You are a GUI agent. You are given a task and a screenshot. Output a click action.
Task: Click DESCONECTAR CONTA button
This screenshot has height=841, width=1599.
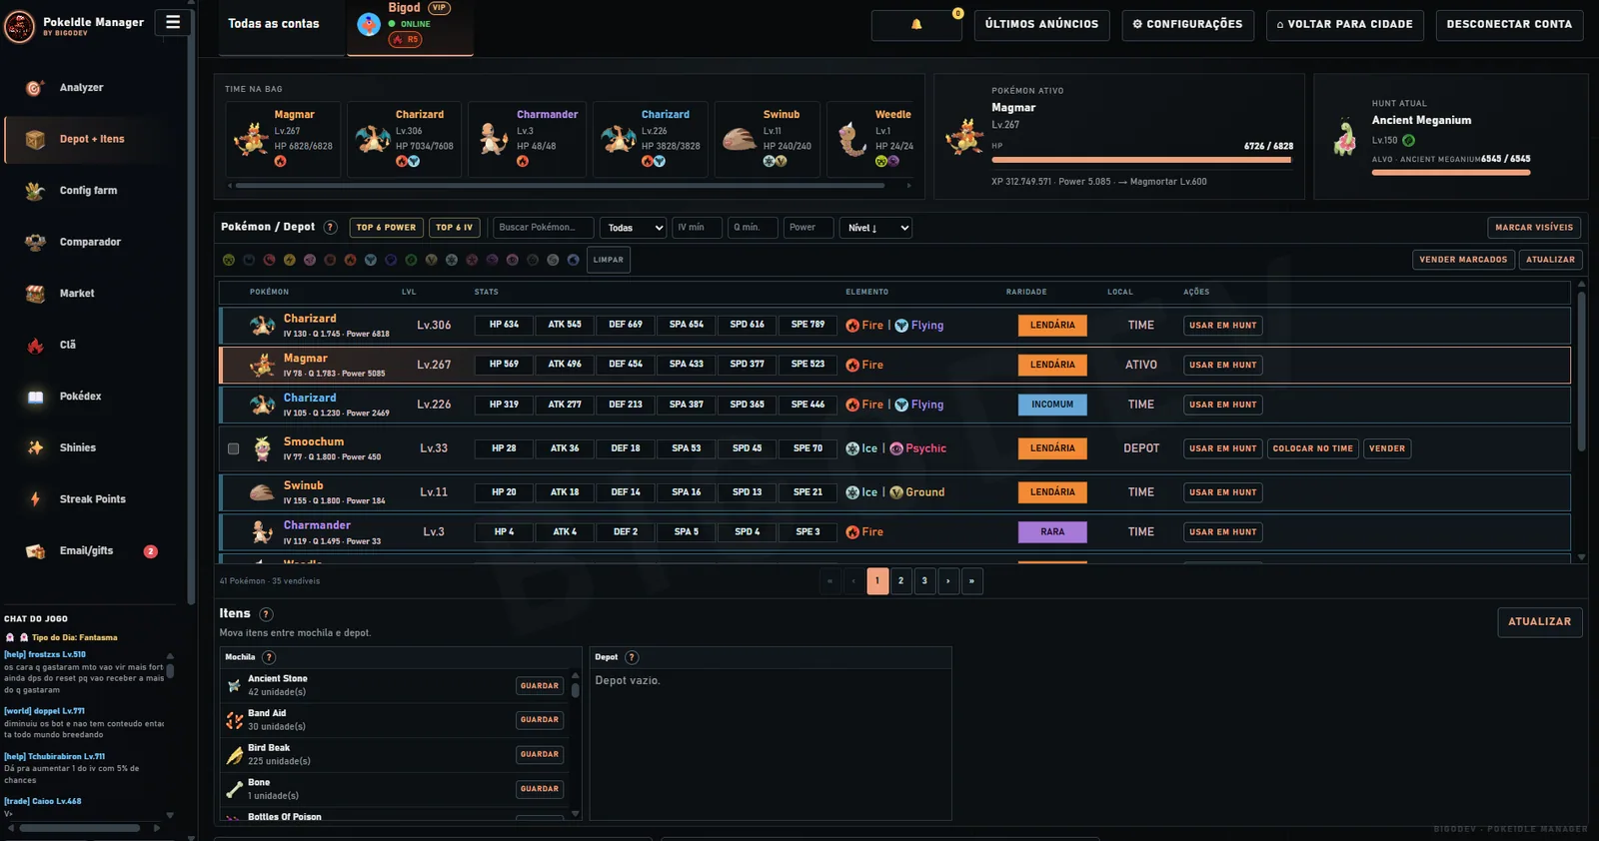(x=1509, y=24)
